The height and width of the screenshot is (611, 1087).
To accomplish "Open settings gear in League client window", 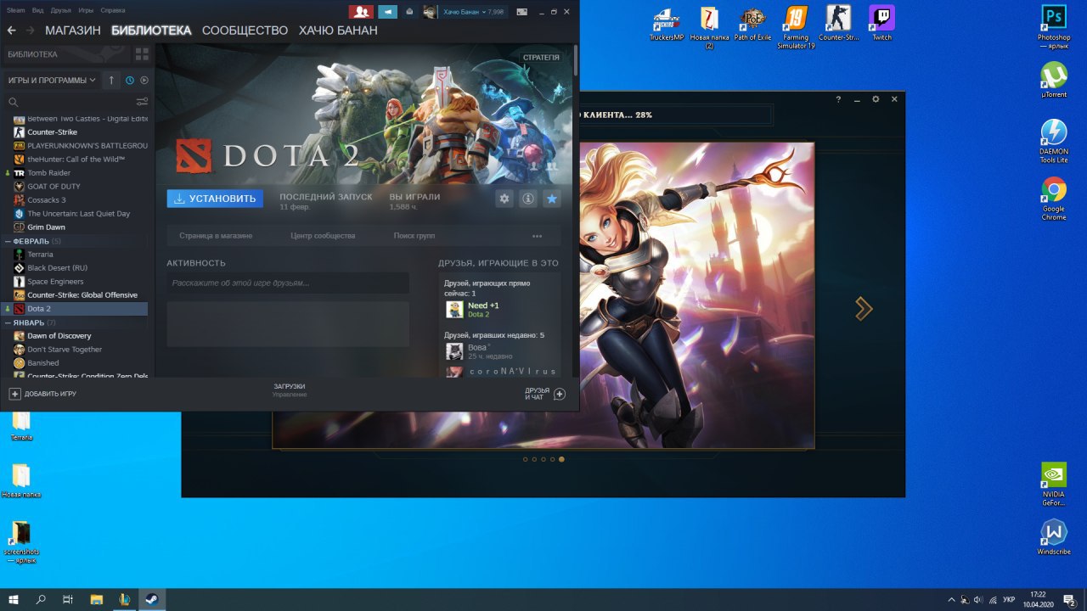I will (876, 99).
